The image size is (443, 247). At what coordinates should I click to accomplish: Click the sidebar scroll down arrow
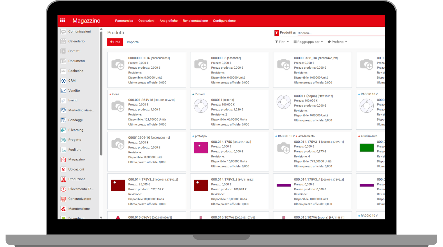click(x=101, y=217)
